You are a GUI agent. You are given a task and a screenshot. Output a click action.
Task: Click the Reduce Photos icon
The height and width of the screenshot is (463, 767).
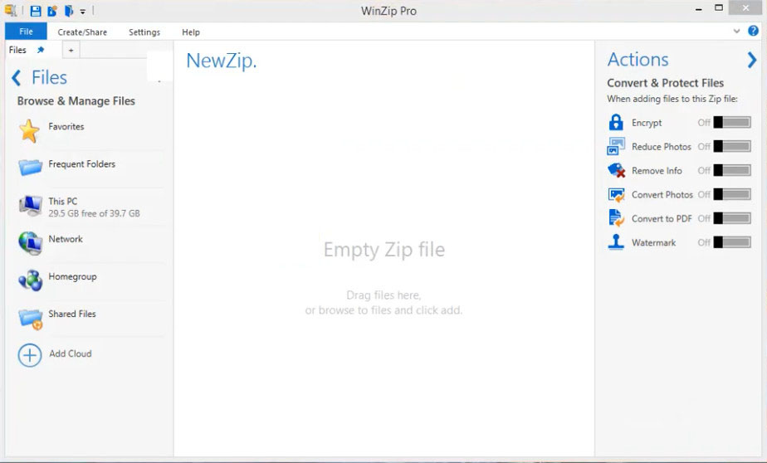(x=616, y=146)
